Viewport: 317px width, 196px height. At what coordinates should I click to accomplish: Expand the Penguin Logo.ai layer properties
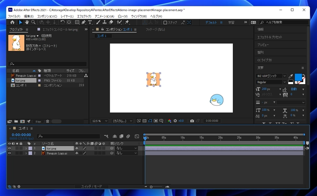click(26, 153)
